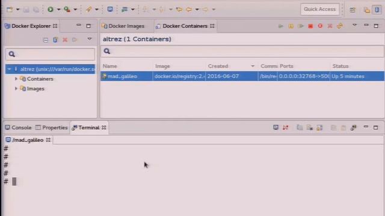
Task: Switch to the Docker Images tab
Action: coord(123,26)
